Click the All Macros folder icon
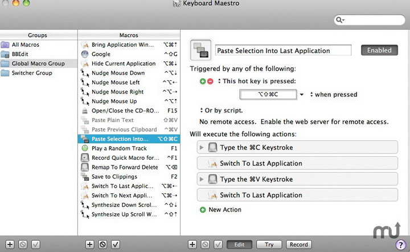Screen dimensions: 410x252 5,44
